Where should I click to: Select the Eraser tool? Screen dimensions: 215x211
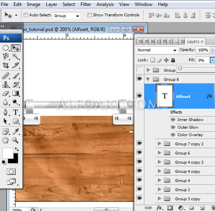coord(6,94)
